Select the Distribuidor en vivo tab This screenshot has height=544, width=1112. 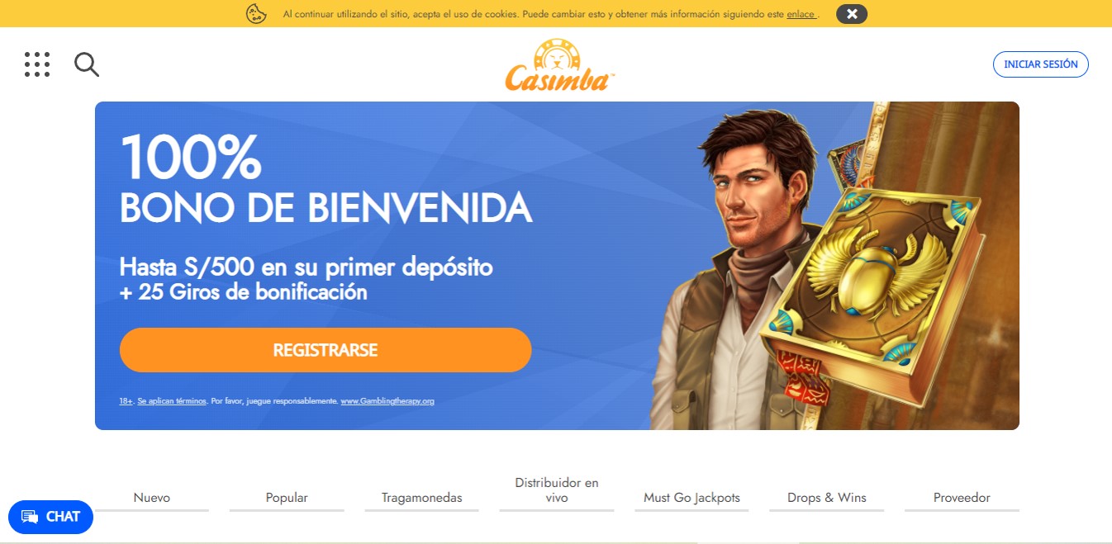tap(557, 490)
